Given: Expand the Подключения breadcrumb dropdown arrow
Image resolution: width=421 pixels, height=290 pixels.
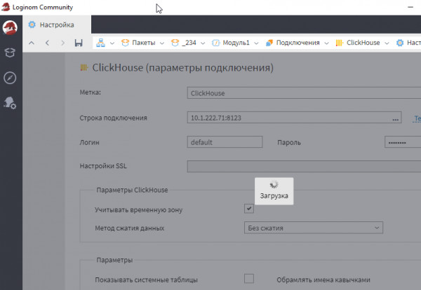Looking at the screenshot, I should 326,43.
